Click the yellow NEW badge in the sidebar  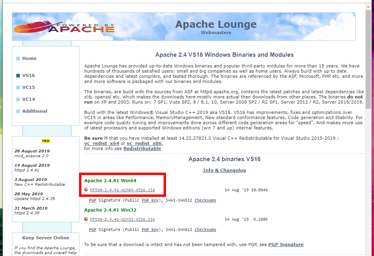pos(46,141)
